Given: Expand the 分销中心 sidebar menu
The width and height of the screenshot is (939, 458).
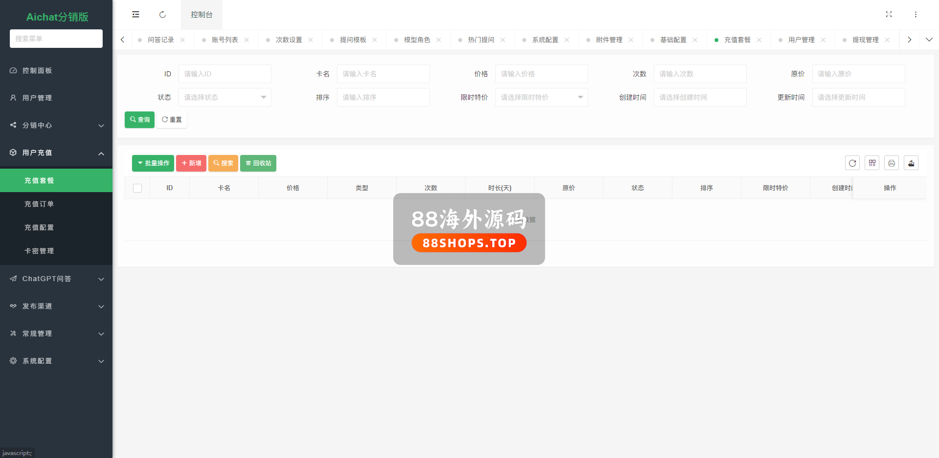Looking at the screenshot, I should [x=56, y=125].
